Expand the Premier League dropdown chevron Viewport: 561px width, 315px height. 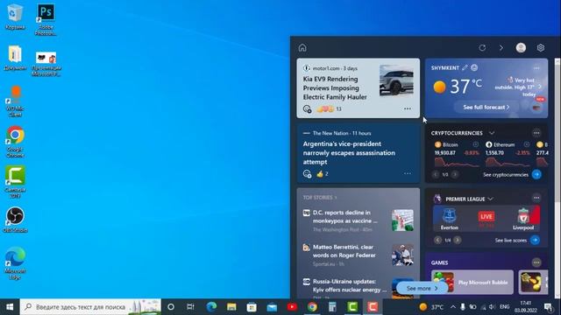point(490,199)
